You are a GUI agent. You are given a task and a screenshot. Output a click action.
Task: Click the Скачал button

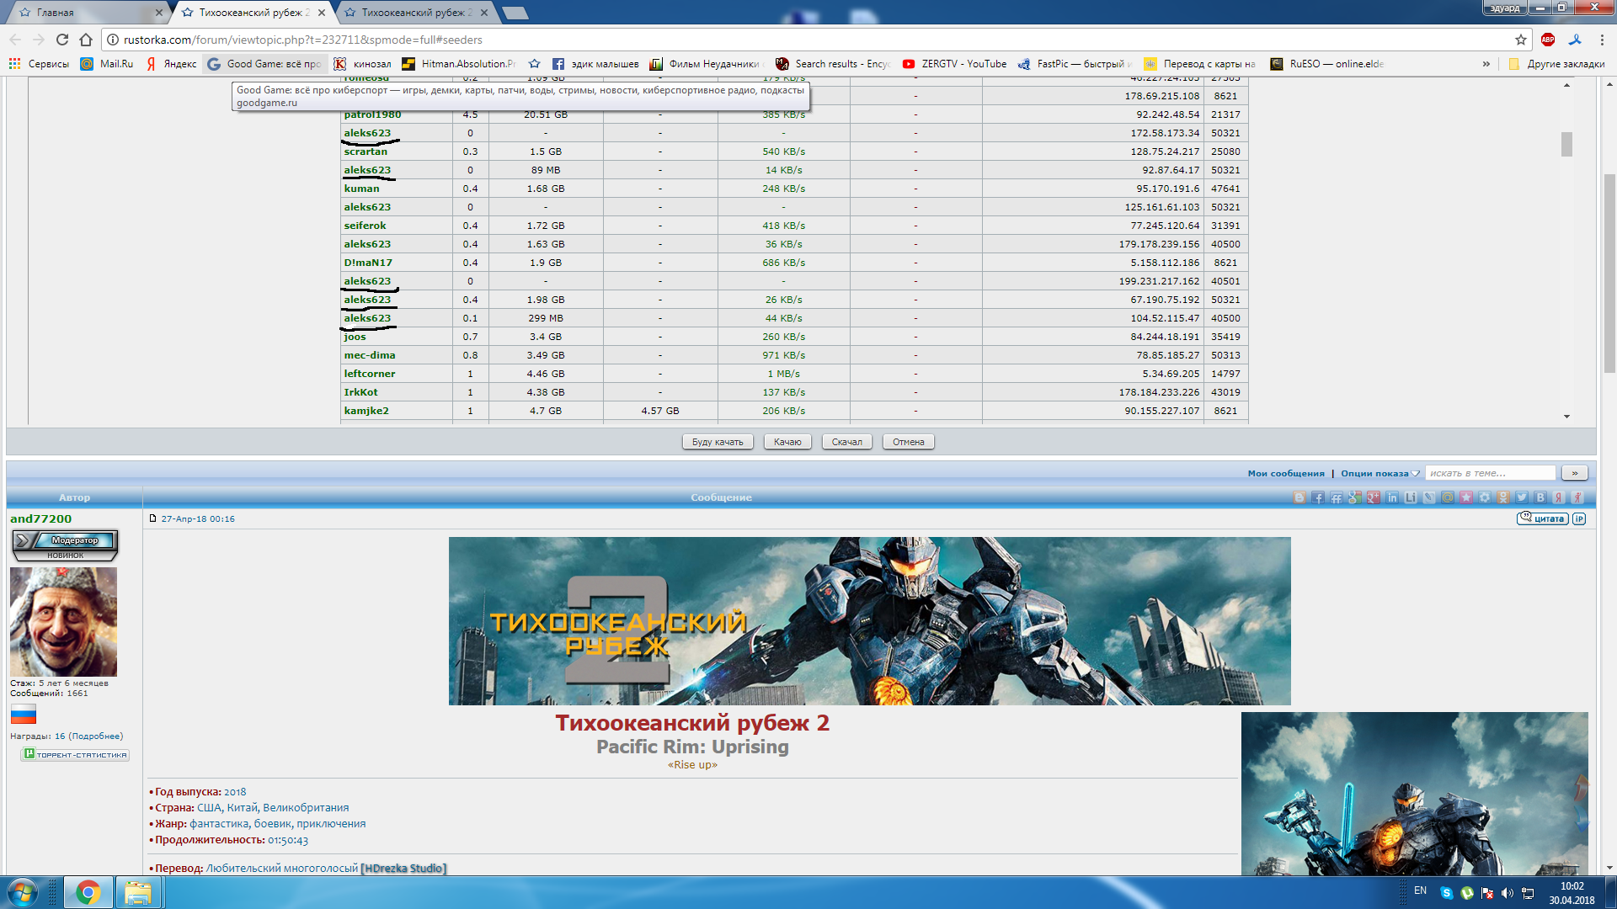click(846, 442)
